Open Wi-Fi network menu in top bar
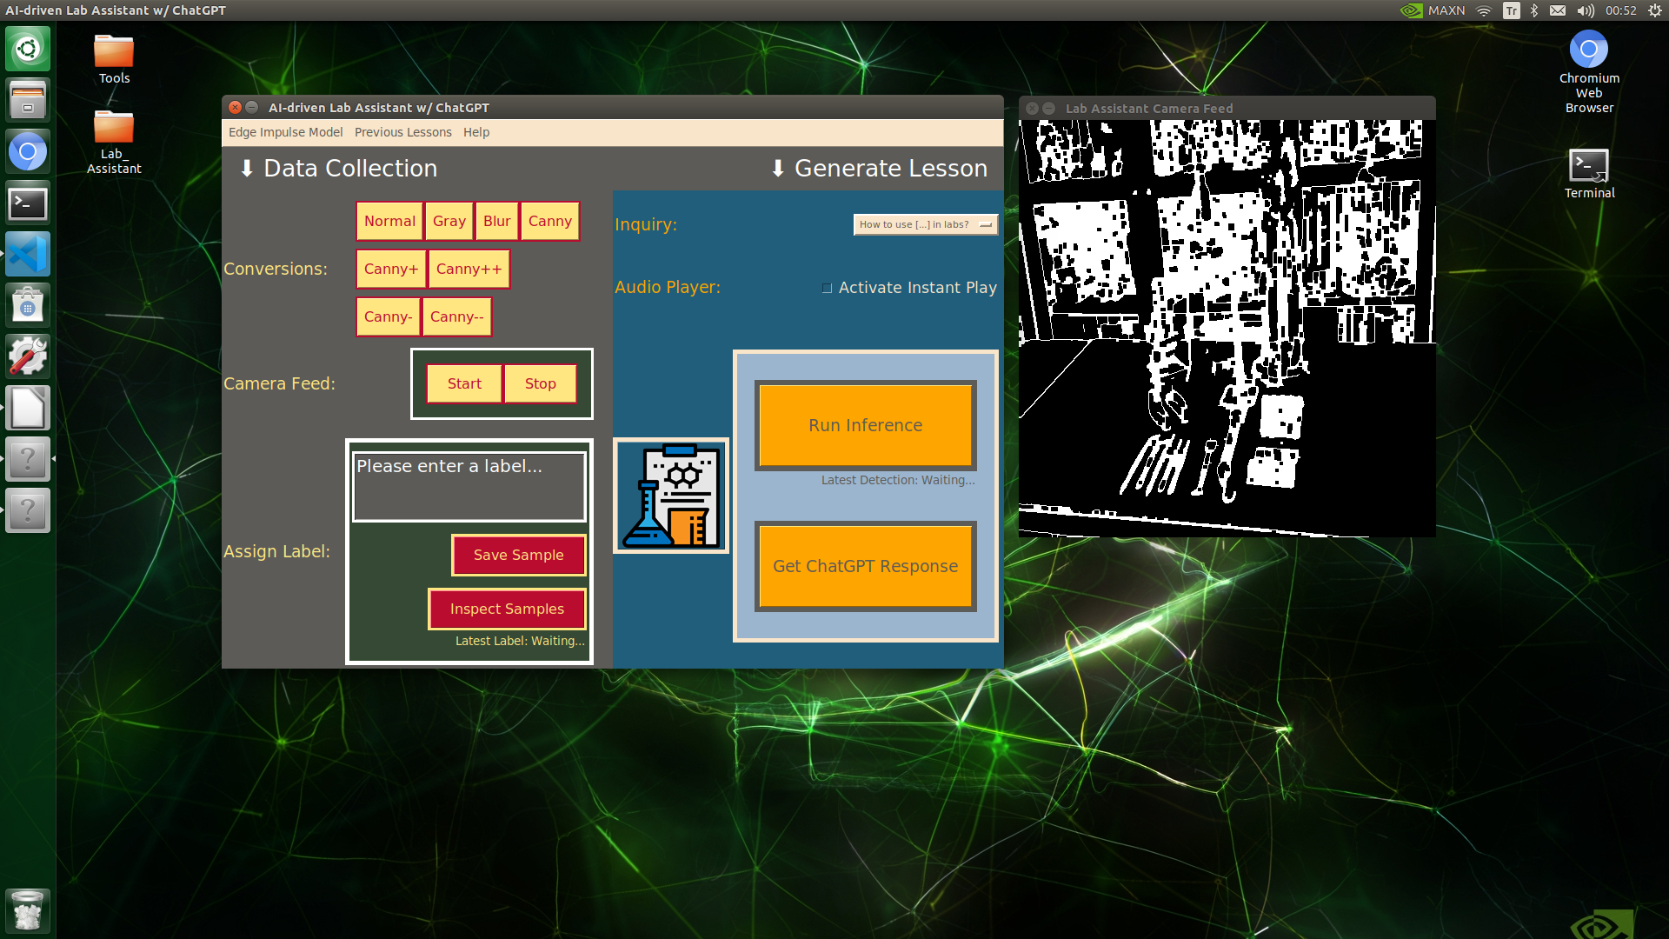Image resolution: width=1669 pixels, height=939 pixels. coord(1484,10)
